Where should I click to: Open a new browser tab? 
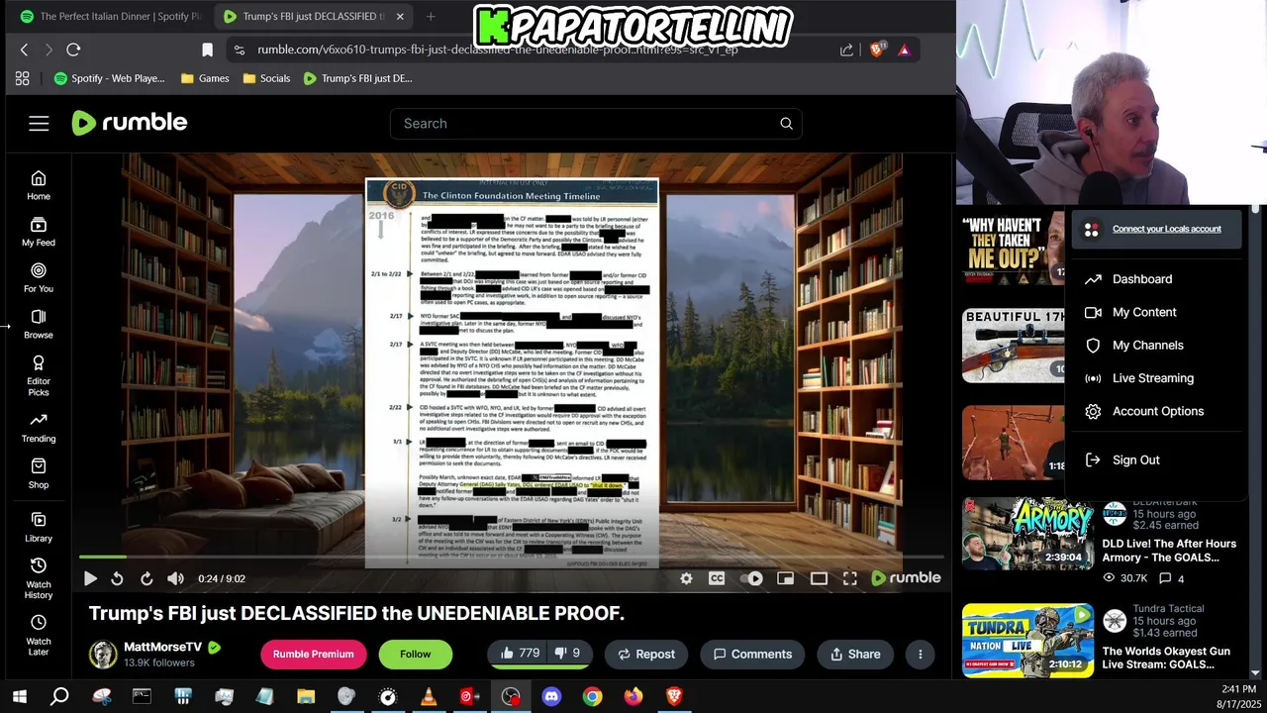(431, 17)
